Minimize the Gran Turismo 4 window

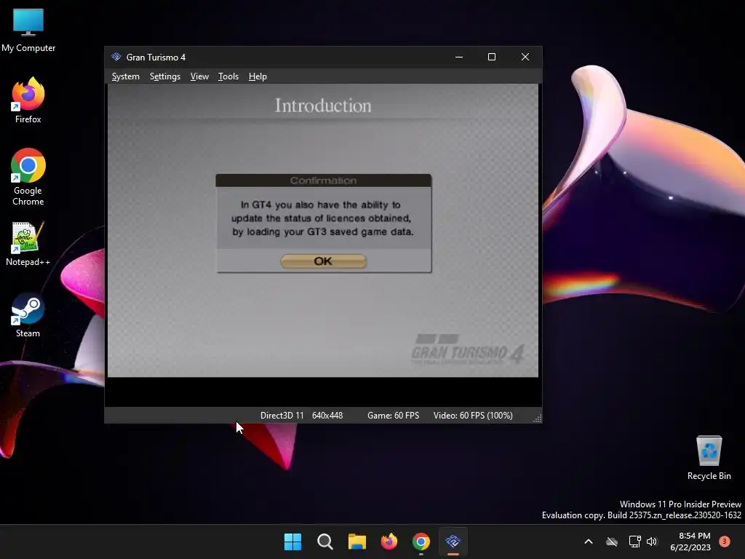459,57
